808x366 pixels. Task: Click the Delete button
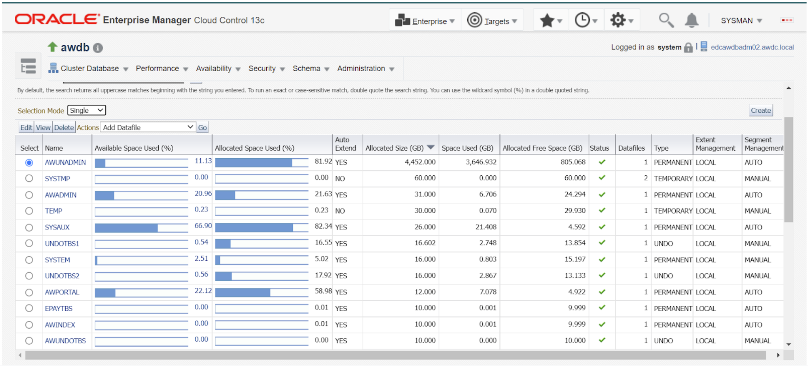64,127
